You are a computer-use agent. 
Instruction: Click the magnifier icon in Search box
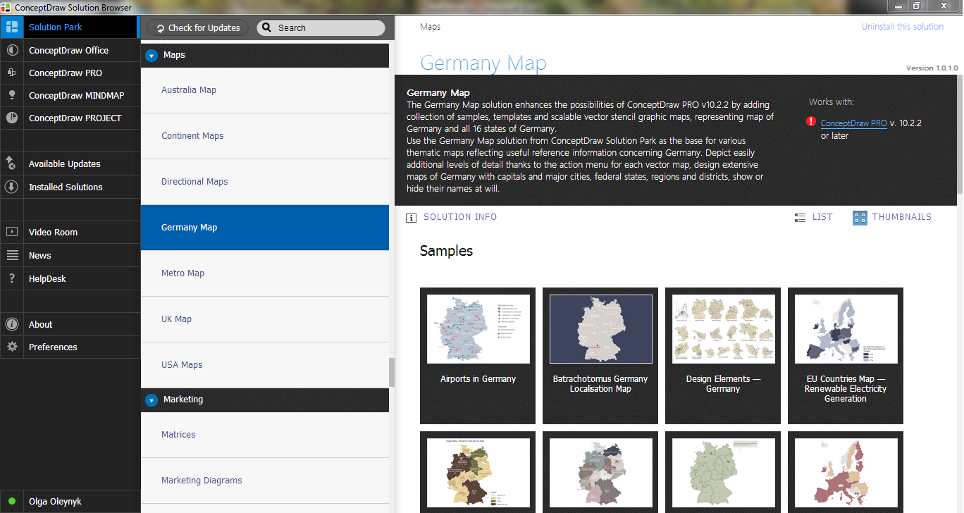266,28
